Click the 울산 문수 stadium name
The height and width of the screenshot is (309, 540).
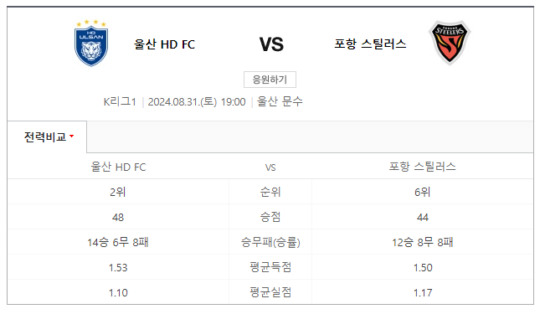pyautogui.click(x=280, y=101)
